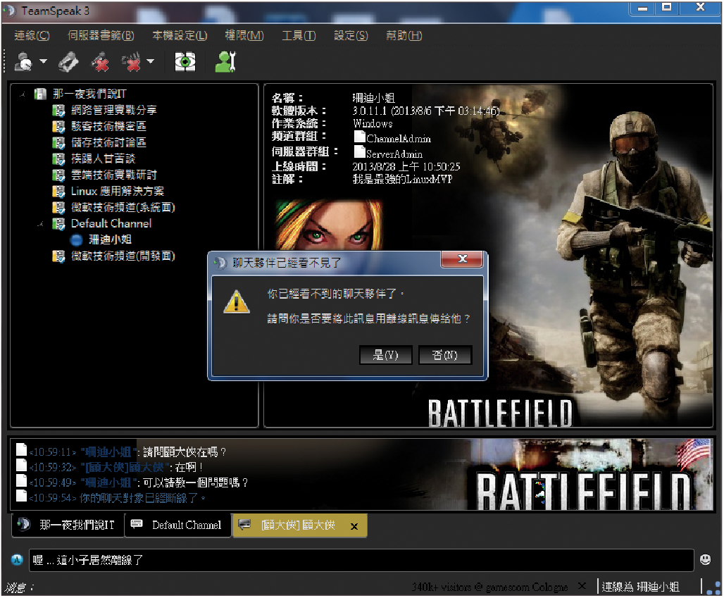Switch to the 那一夜我們說IT chat tab
The width and height of the screenshot is (724, 598).
(68, 525)
